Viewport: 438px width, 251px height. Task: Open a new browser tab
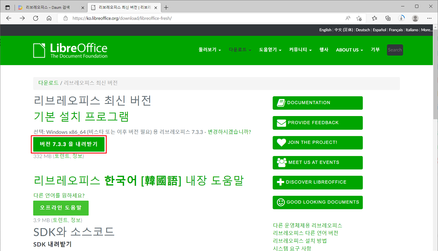point(166,7)
